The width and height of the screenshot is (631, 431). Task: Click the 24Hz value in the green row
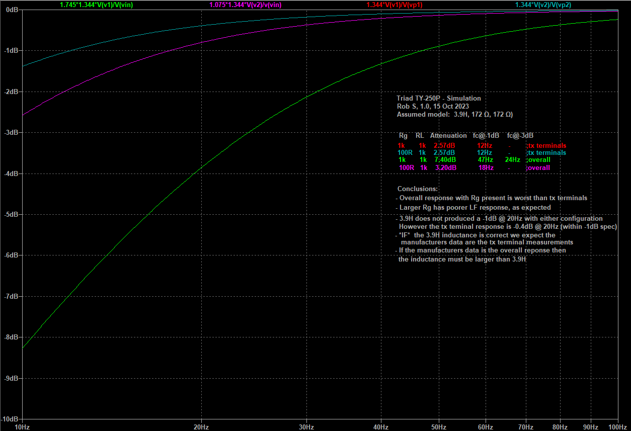pyautogui.click(x=513, y=160)
